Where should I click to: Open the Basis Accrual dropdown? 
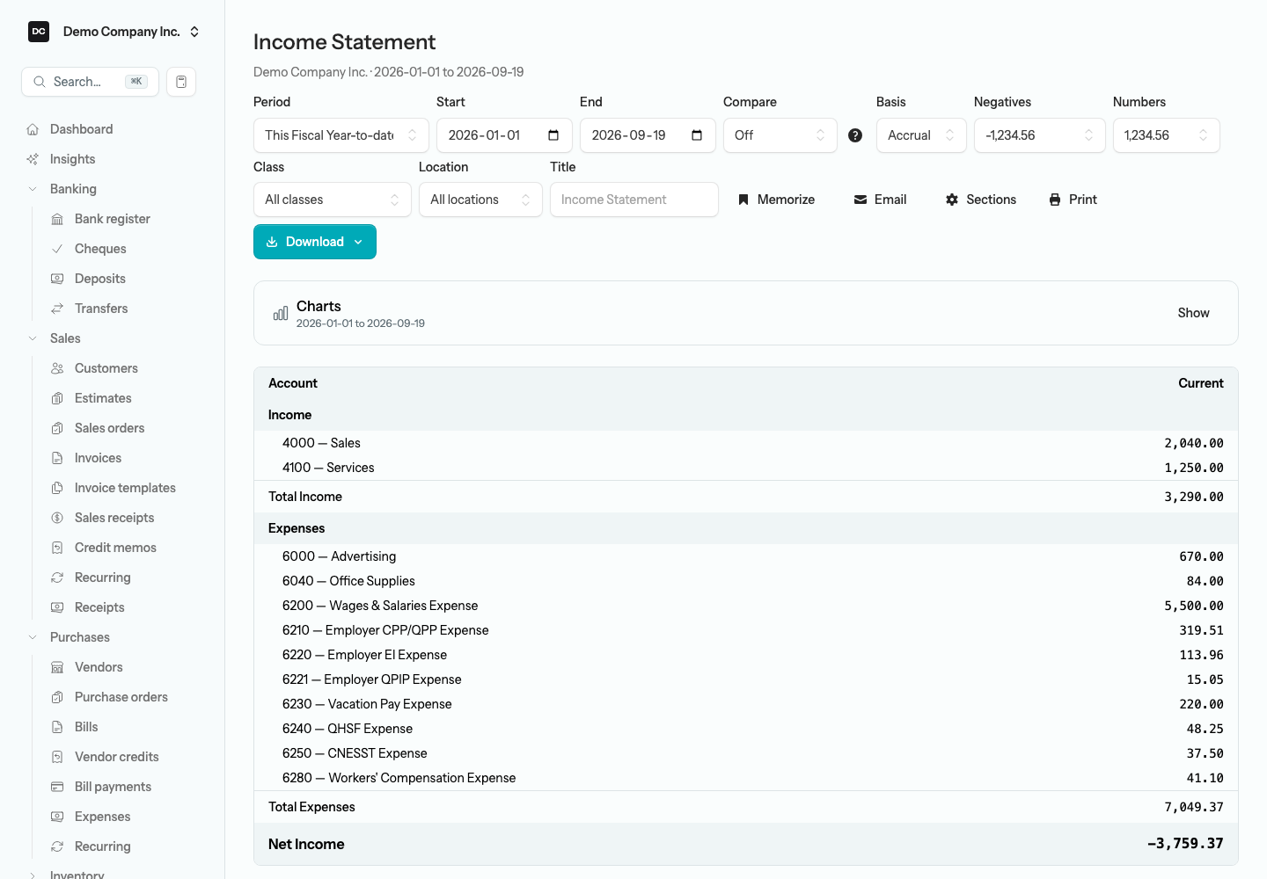click(x=921, y=135)
